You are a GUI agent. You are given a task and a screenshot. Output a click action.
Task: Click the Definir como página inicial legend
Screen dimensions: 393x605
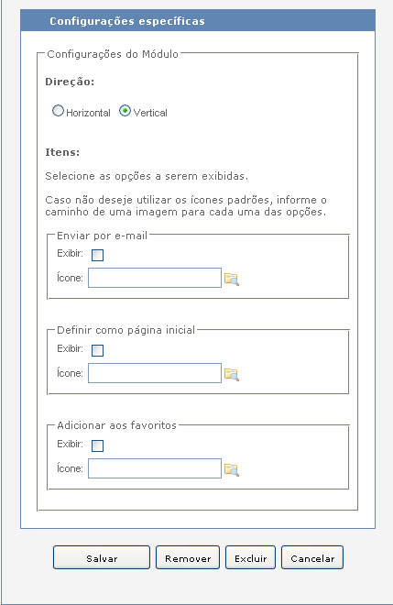126,330
